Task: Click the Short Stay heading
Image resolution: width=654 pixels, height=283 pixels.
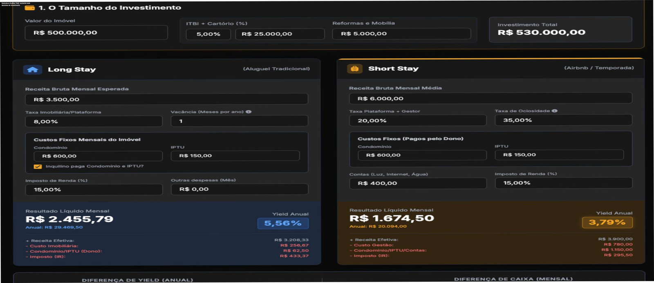Action: tap(393, 69)
